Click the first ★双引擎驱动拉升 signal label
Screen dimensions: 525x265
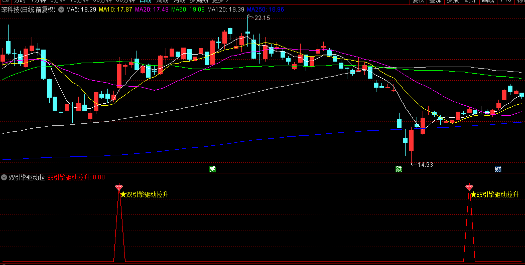tap(145, 195)
